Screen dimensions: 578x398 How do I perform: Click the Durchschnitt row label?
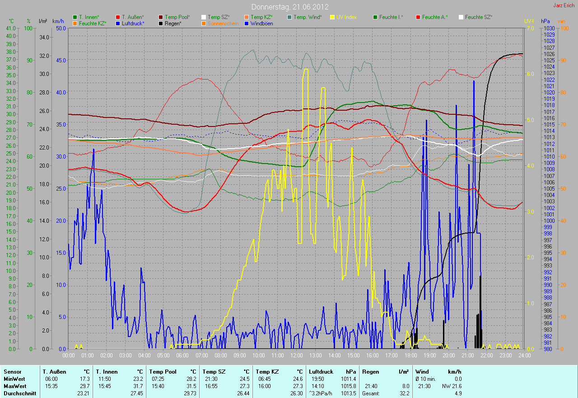(16, 393)
